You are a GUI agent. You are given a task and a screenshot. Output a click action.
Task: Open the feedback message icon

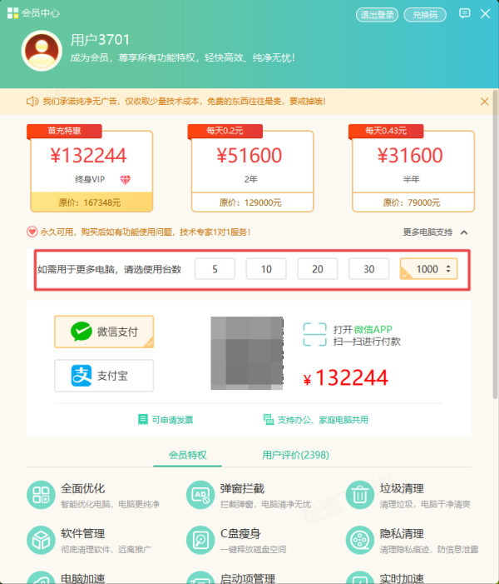tap(464, 14)
